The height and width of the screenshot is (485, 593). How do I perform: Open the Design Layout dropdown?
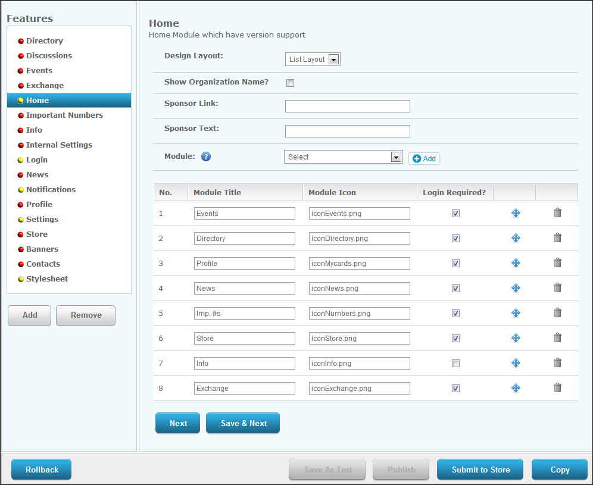coord(313,60)
